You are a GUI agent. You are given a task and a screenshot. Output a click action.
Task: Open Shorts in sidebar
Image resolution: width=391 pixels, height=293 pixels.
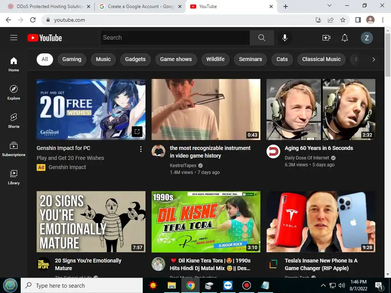click(x=14, y=121)
